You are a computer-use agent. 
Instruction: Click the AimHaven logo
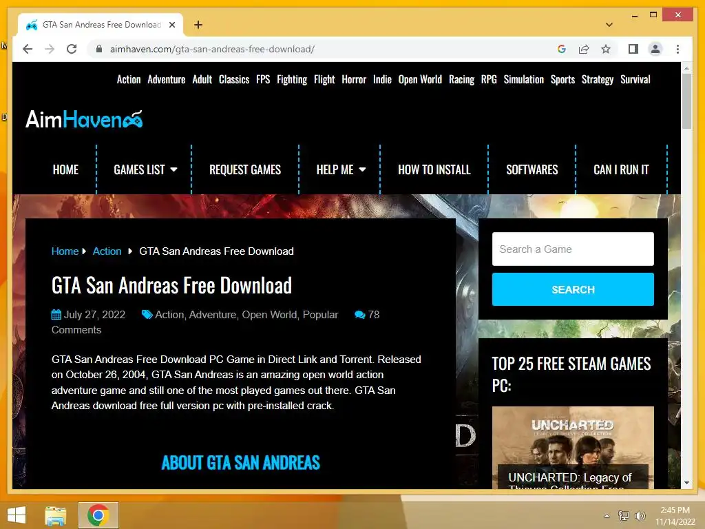(x=84, y=120)
